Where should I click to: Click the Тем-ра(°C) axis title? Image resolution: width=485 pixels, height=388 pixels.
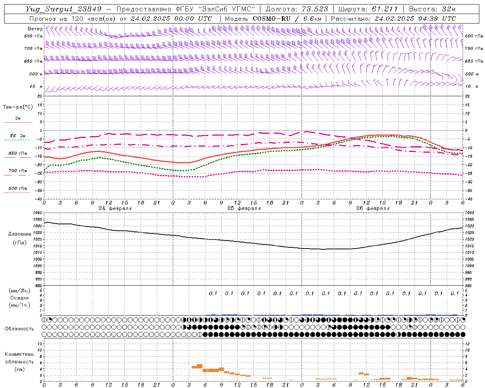[18, 107]
